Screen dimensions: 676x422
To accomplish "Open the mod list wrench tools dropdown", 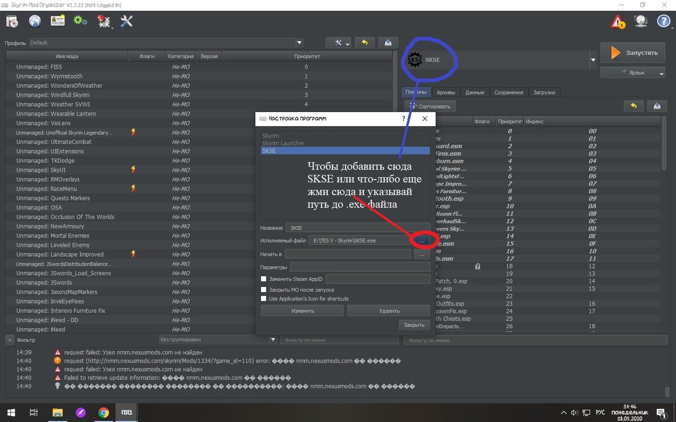I will [x=338, y=43].
